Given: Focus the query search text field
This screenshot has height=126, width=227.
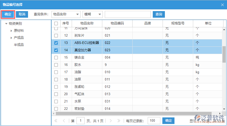Looking at the screenshot, I should 128,14.
